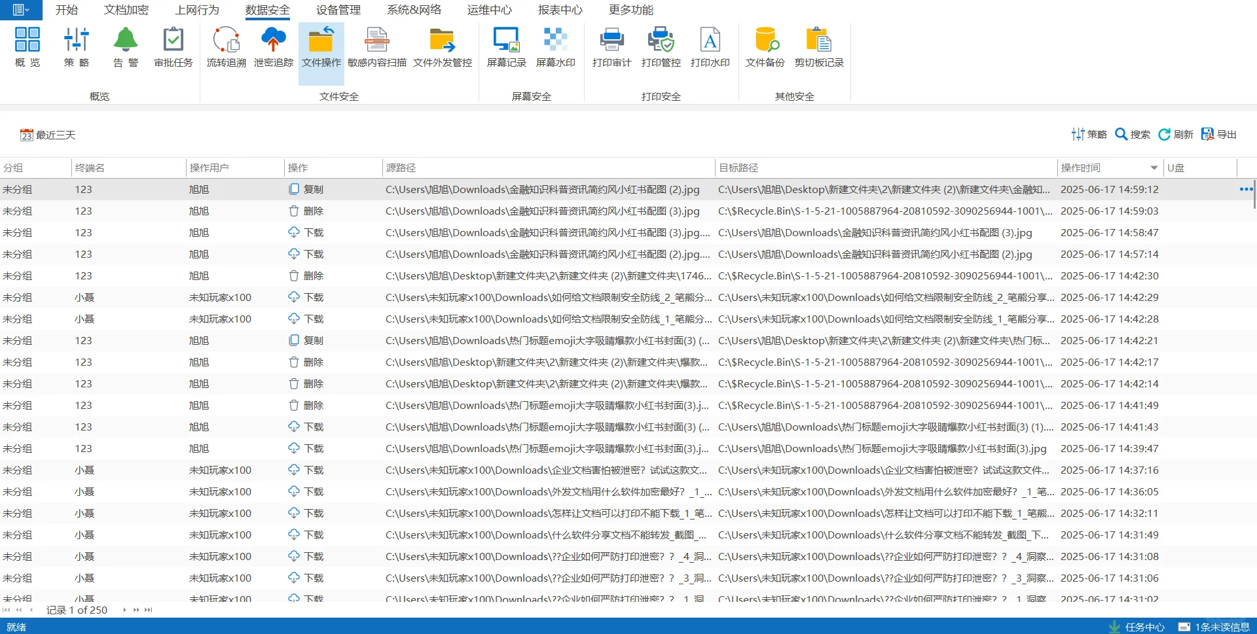Open 敏感内容扫描 scanning
Viewport: 1257px width, 634px height.
376,46
